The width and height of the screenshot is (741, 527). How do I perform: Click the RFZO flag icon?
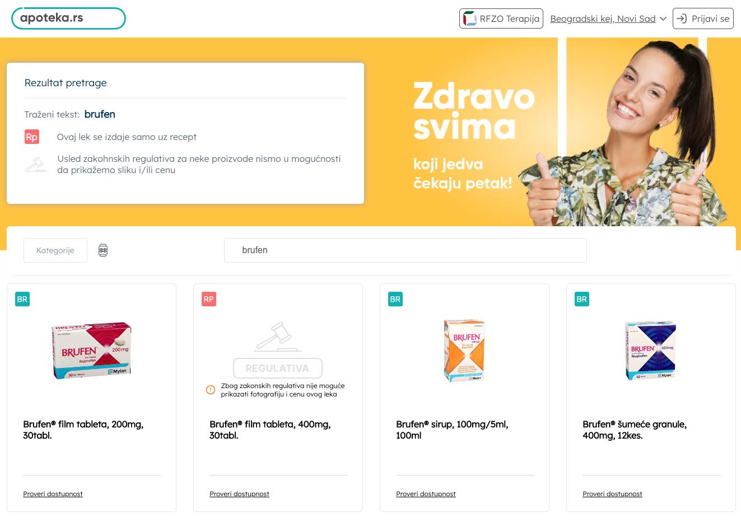click(x=470, y=18)
